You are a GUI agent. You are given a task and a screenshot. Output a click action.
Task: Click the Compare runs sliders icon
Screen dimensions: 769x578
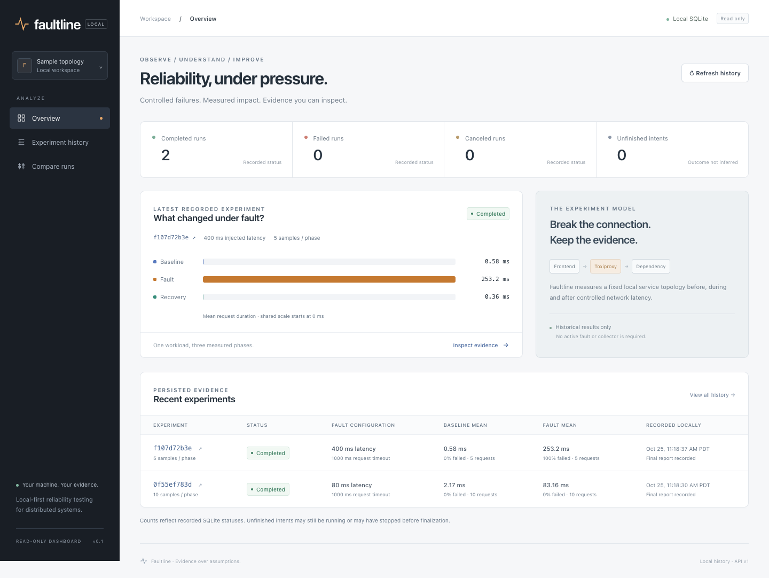click(21, 166)
